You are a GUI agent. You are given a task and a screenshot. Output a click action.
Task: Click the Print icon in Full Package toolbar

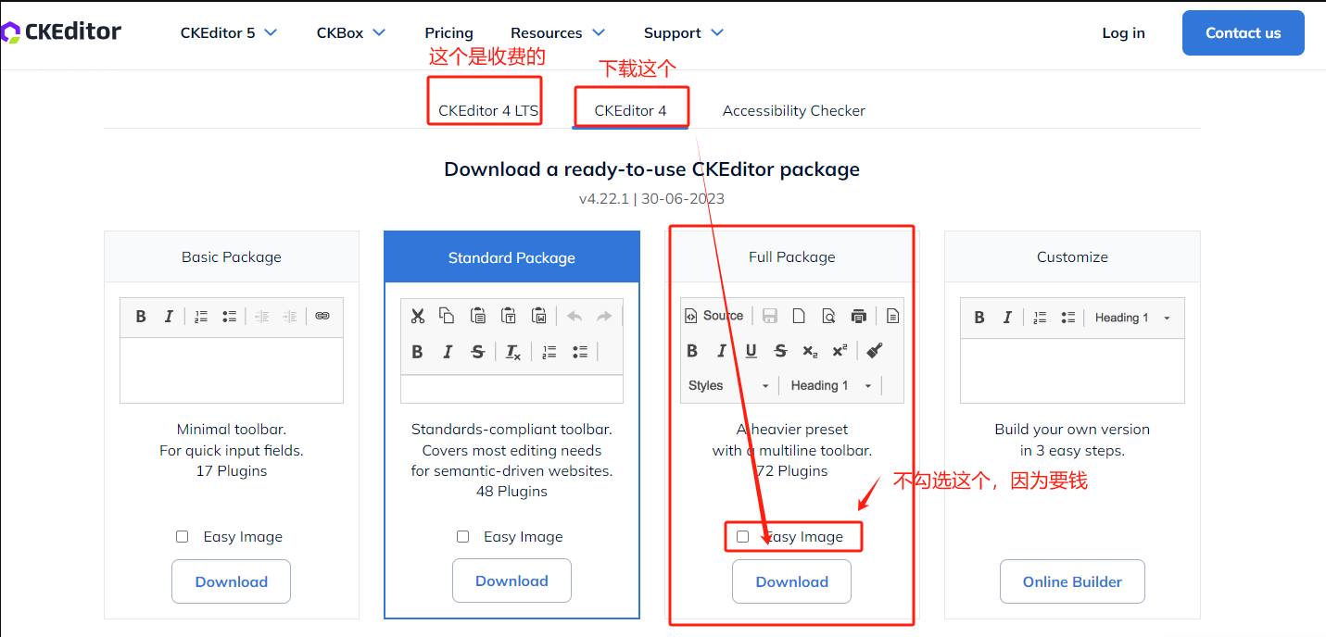(859, 315)
